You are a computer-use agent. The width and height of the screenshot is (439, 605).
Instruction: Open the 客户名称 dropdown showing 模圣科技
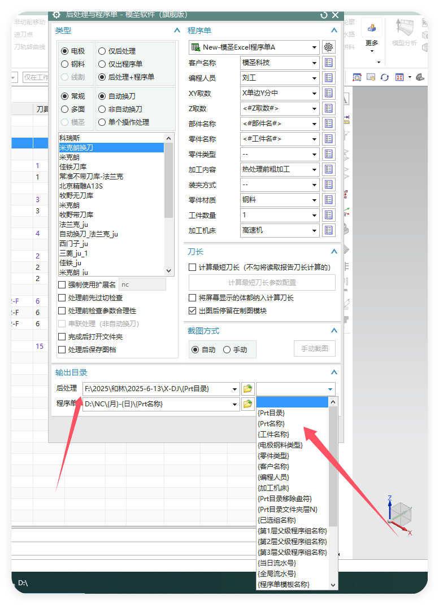[280, 63]
